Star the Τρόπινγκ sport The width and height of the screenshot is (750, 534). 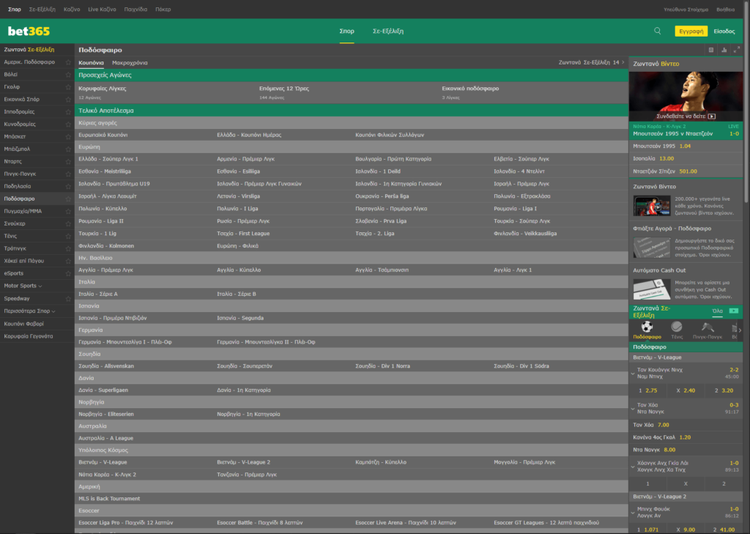[x=68, y=249]
